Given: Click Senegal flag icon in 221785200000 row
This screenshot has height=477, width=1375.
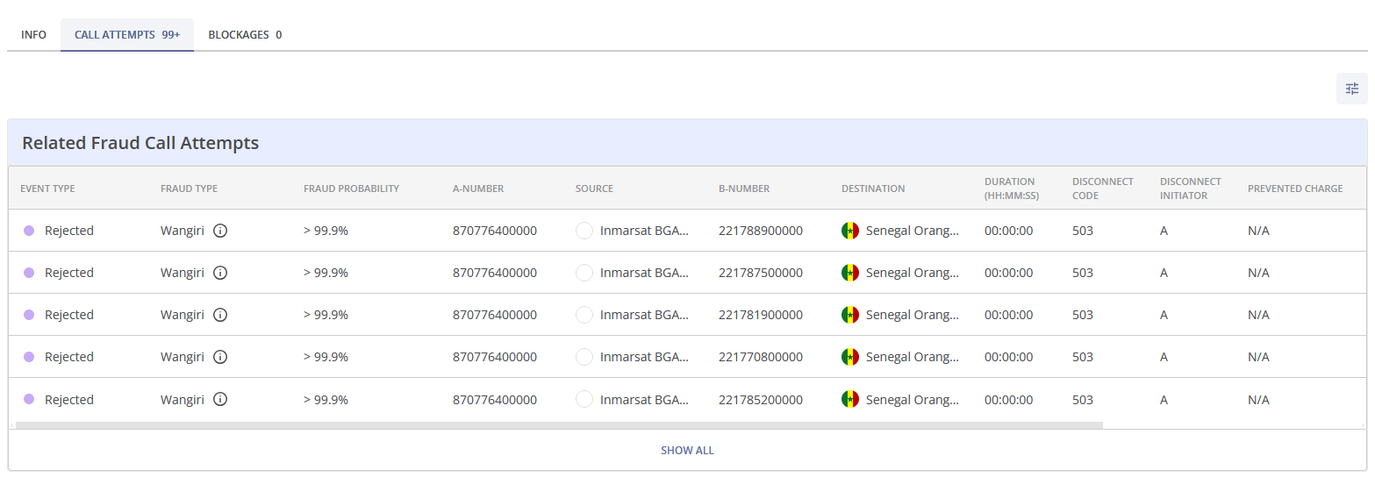Looking at the screenshot, I should click(850, 400).
